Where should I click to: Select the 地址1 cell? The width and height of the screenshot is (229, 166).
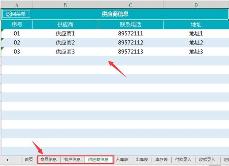click(x=196, y=34)
